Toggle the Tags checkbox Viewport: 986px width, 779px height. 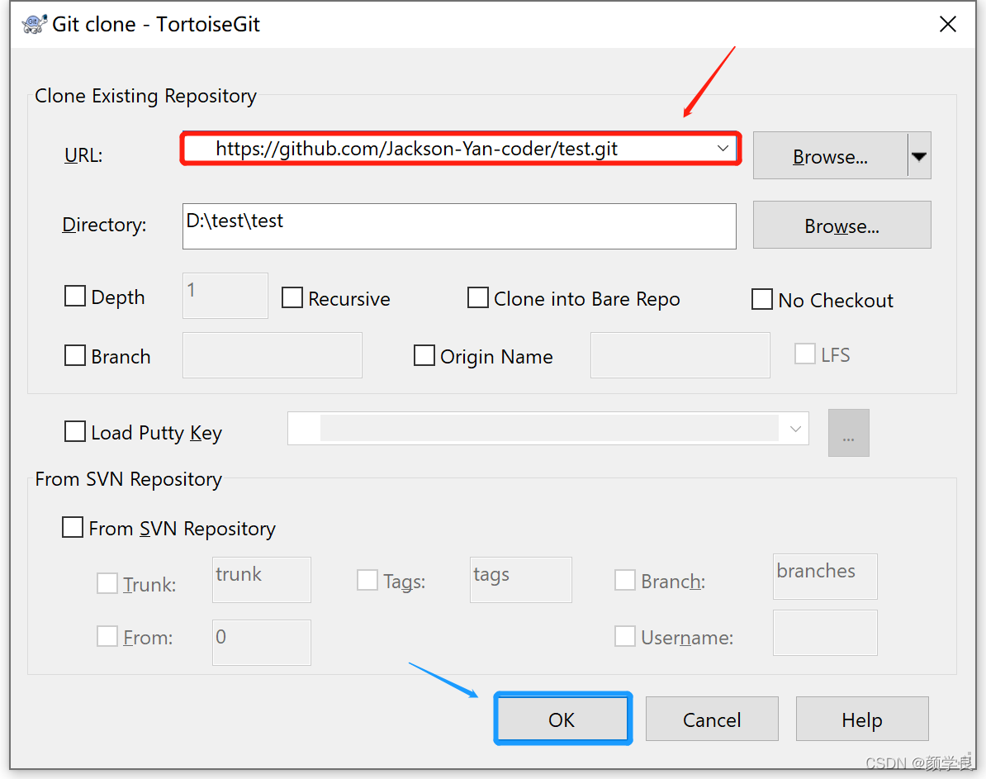[367, 580]
